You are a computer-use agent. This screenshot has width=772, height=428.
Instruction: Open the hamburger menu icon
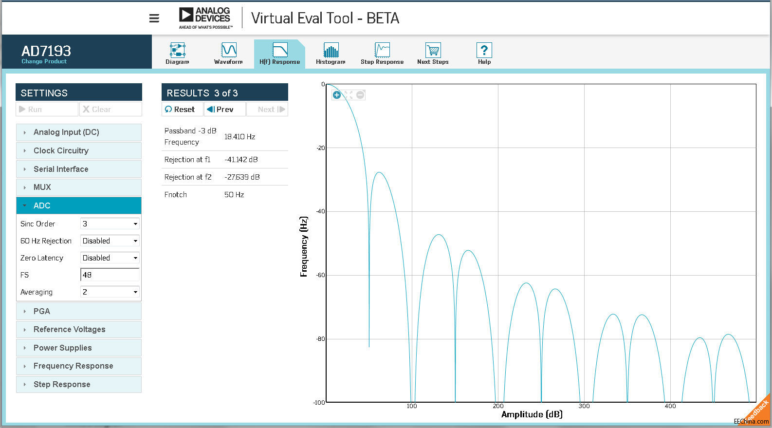154,19
